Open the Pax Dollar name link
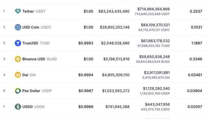209x119 pixels. (31, 91)
